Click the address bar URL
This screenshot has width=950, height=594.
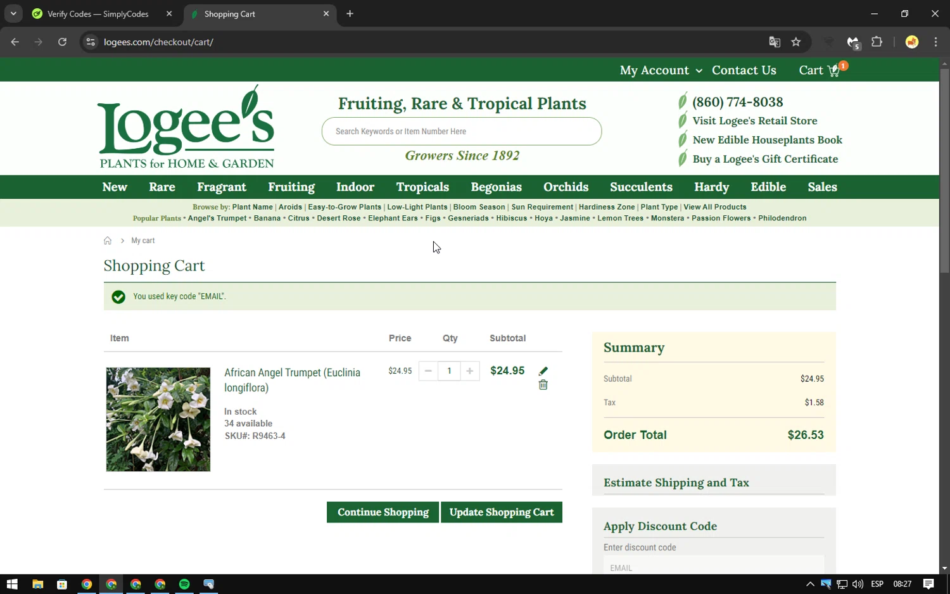pyautogui.click(x=158, y=42)
